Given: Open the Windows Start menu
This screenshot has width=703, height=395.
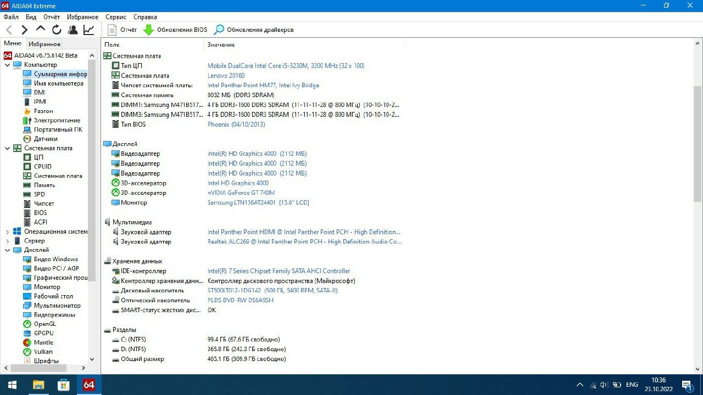Looking at the screenshot, I should [x=12, y=385].
